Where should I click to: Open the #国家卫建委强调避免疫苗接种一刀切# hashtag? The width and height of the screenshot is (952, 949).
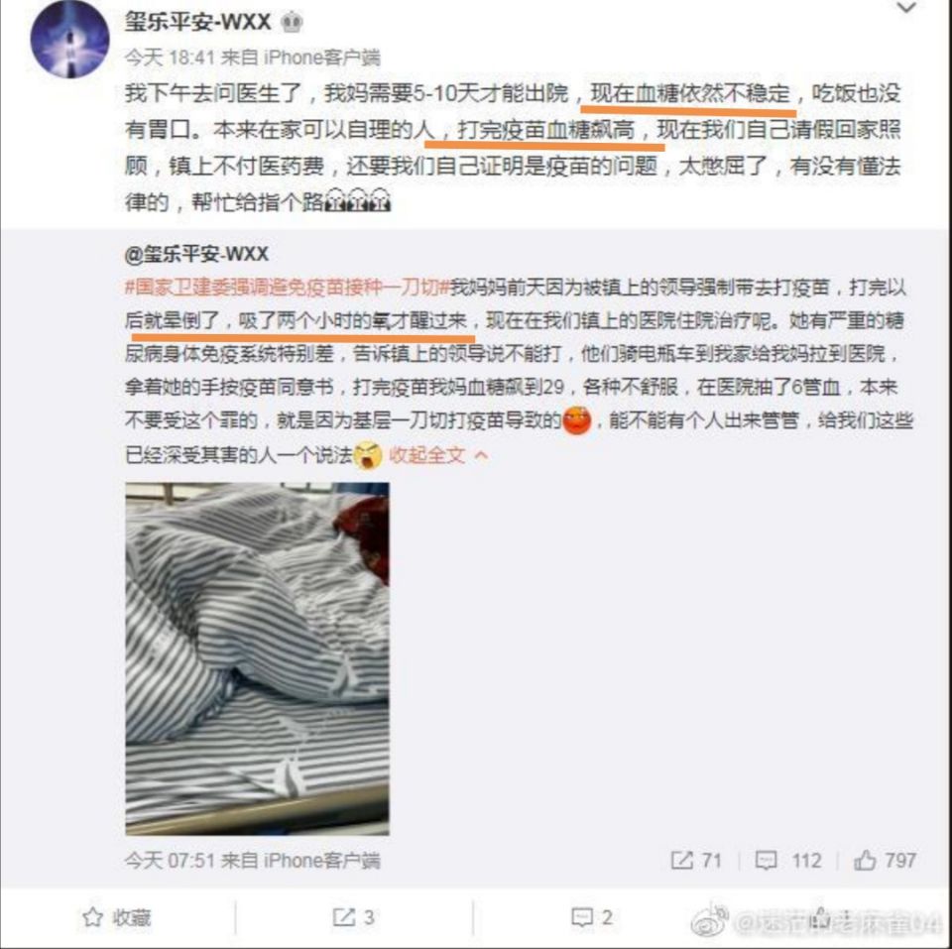(288, 287)
